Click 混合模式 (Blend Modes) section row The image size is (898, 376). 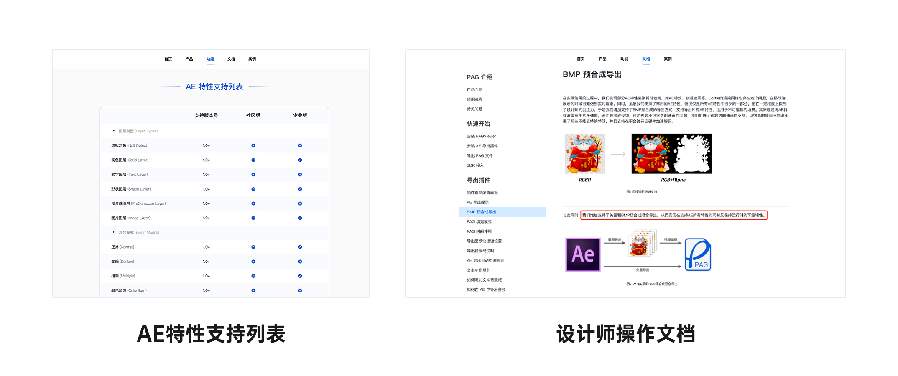(x=214, y=232)
